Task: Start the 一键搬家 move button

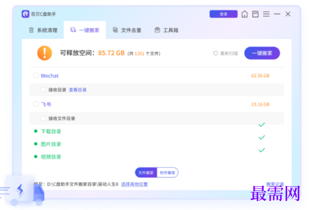Action: [x=262, y=53]
